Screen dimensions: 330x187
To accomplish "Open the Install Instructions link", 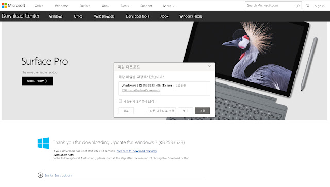I will tap(59, 175).
